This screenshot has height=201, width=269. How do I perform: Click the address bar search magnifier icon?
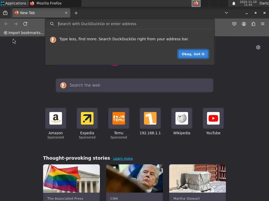(x=52, y=24)
